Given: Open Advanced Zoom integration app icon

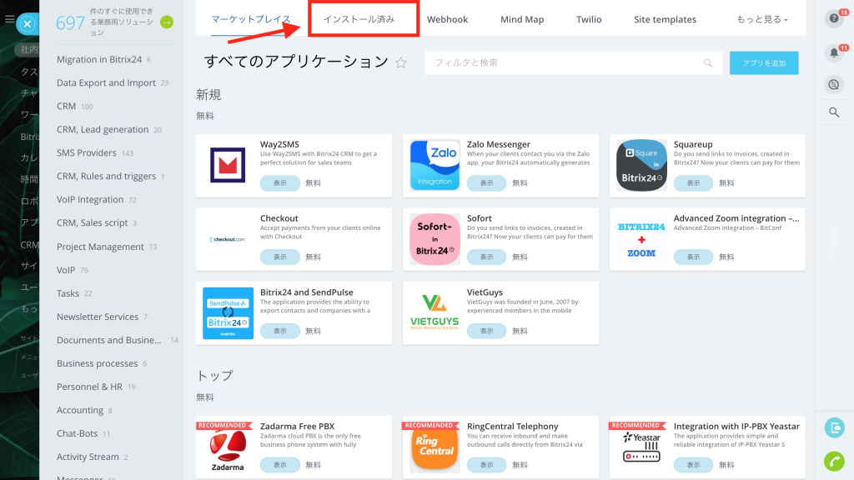Looking at the screenshot, I should point(641,239).
